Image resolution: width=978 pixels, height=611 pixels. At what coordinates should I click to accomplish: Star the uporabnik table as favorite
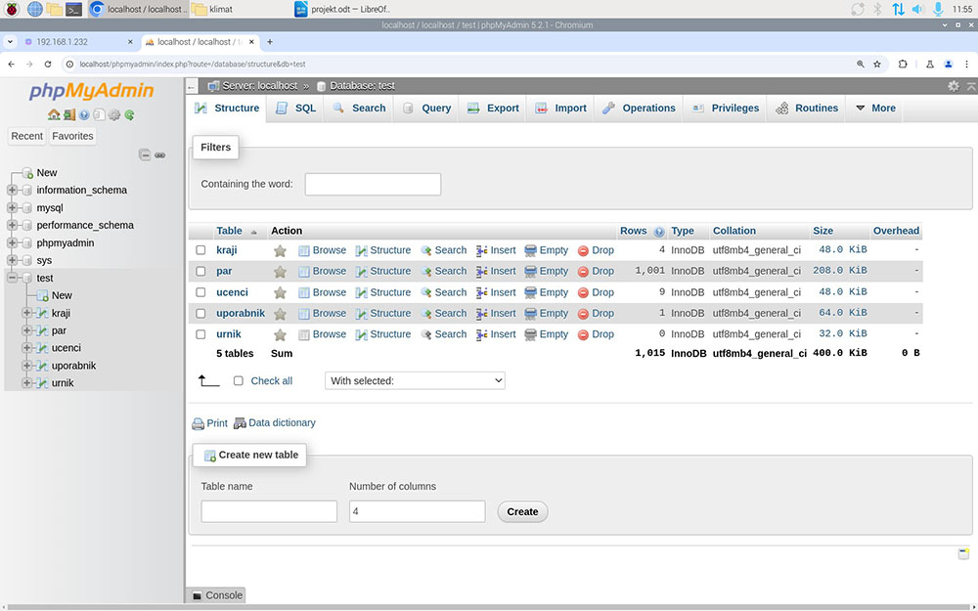[x=280, y=314]
